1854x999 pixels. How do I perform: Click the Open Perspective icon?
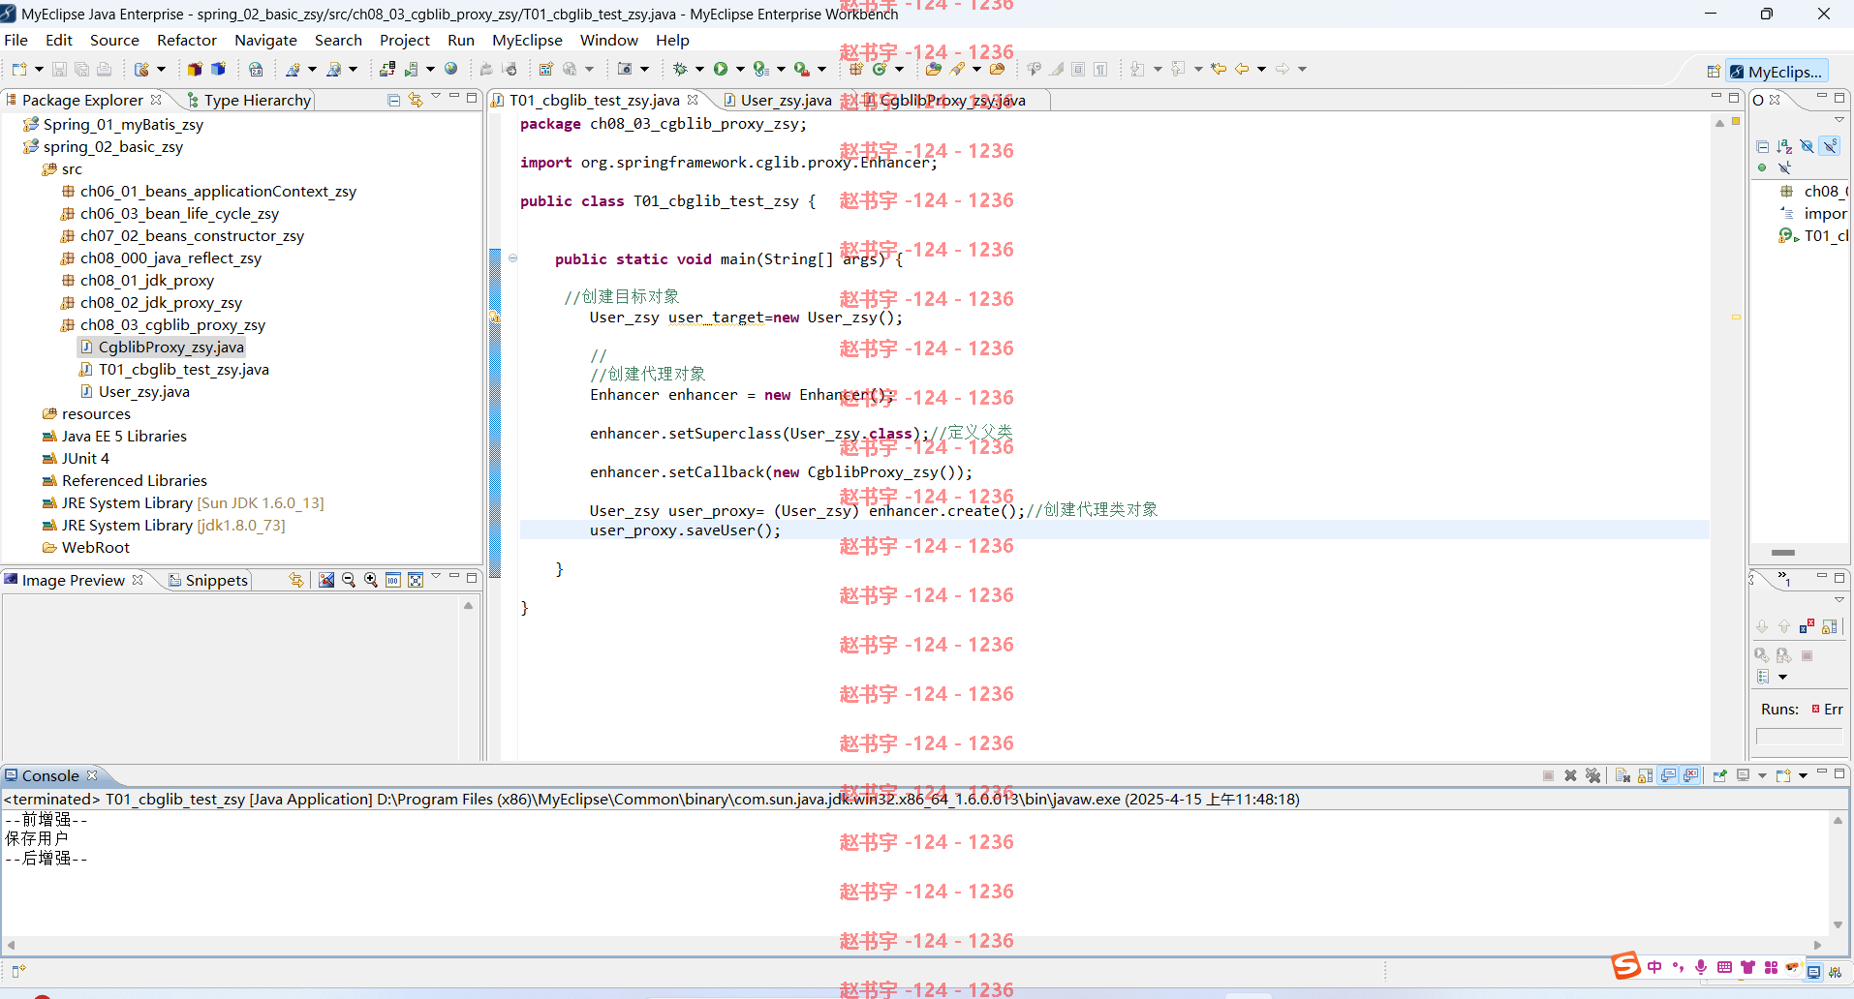pos(1714,72)
